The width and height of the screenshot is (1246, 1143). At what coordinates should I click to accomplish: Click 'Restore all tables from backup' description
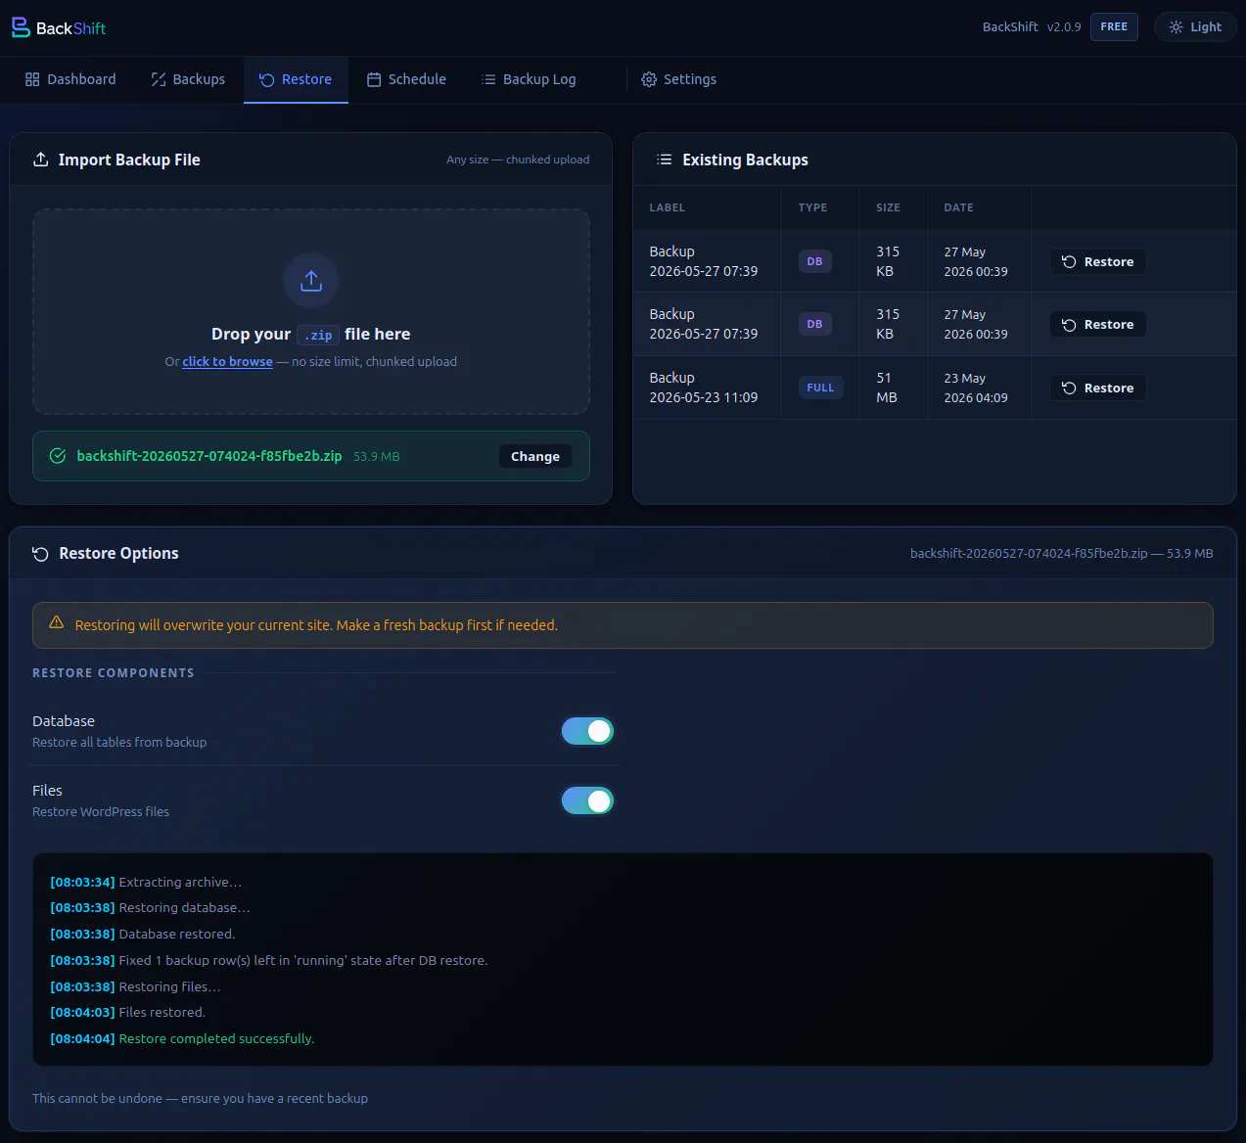119,742
